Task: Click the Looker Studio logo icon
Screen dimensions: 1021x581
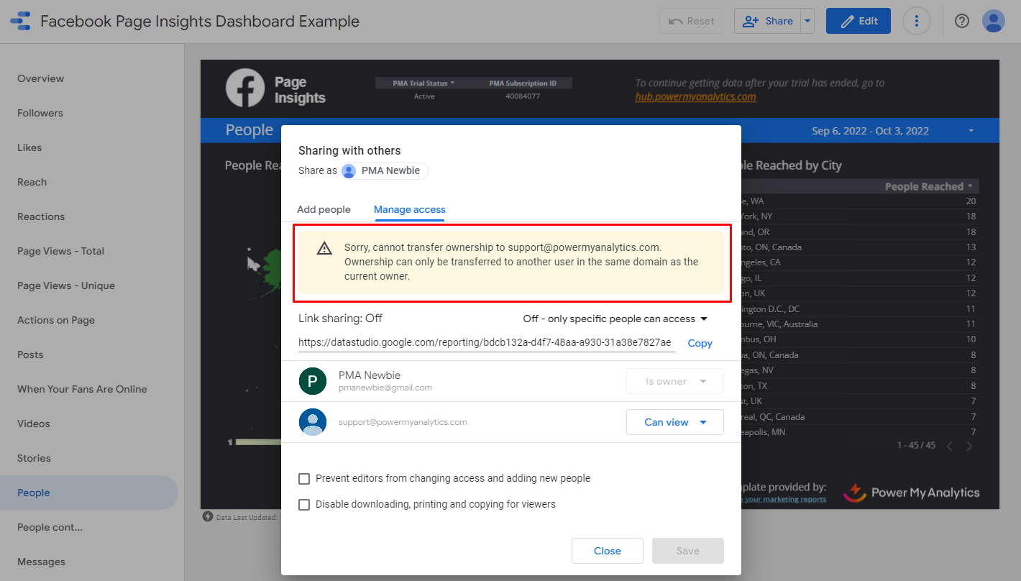Action: pos(20,21)
